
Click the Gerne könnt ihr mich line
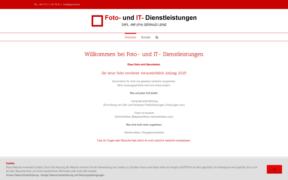coord(144,81)
